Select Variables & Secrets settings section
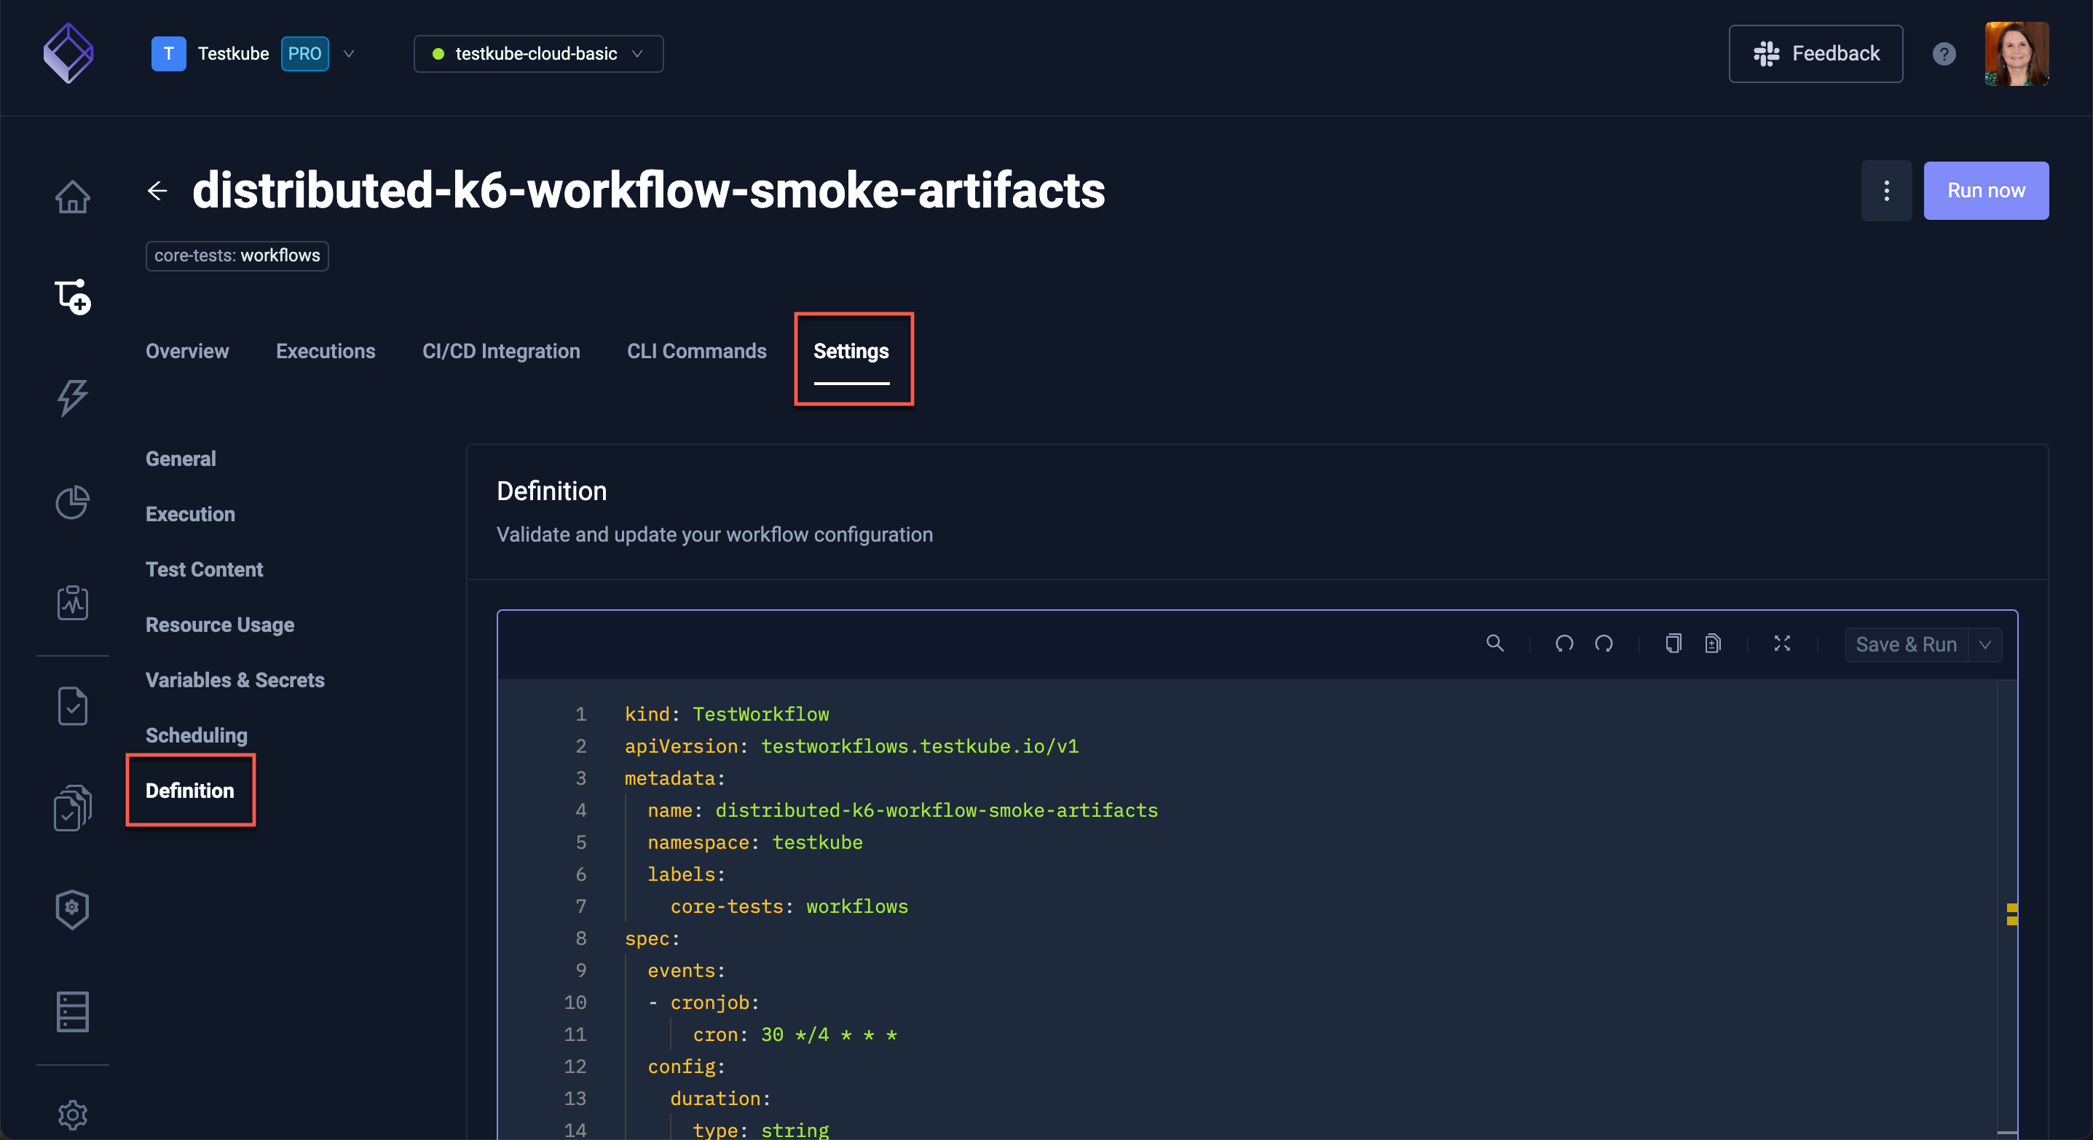 (x=234, y=680)
